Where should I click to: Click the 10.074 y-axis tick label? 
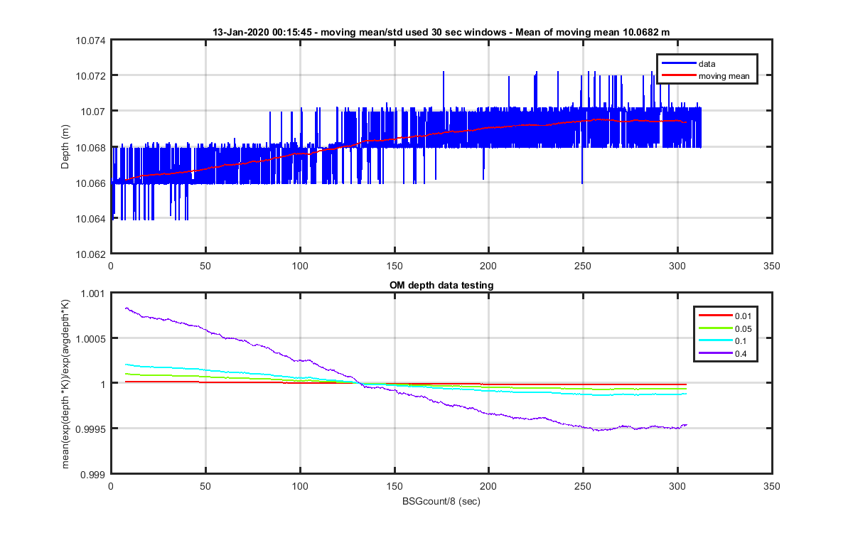click(90, 41)
